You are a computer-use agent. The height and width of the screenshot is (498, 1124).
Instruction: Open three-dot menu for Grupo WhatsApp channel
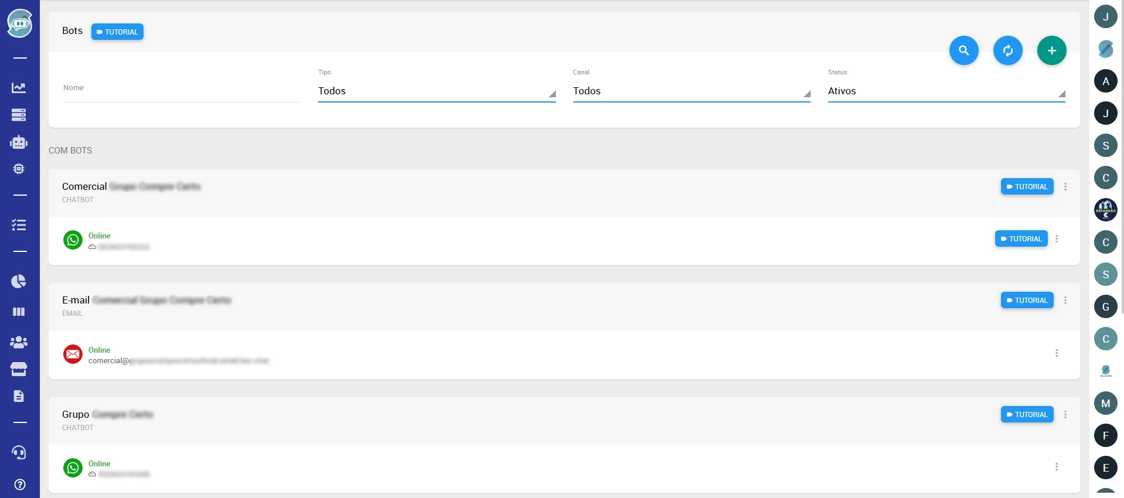(x=1056, y=466)
